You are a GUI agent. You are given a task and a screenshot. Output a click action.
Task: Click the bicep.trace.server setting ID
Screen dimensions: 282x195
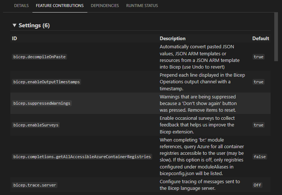(x=35, y=185)
